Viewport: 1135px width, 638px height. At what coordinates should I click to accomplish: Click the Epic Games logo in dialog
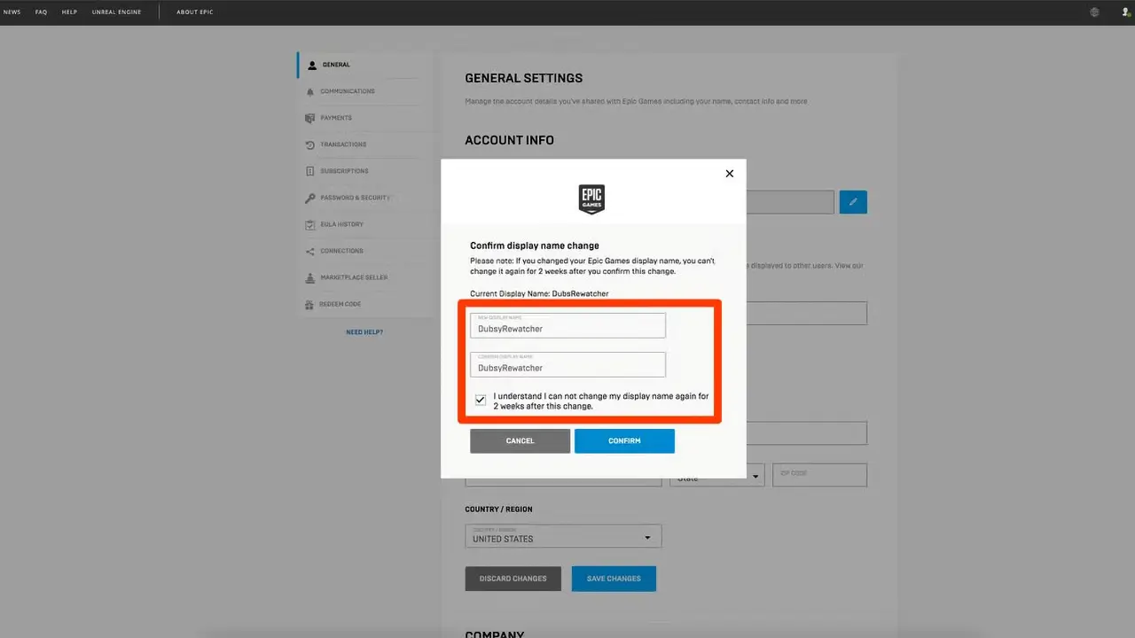click(x=591, y=199)
